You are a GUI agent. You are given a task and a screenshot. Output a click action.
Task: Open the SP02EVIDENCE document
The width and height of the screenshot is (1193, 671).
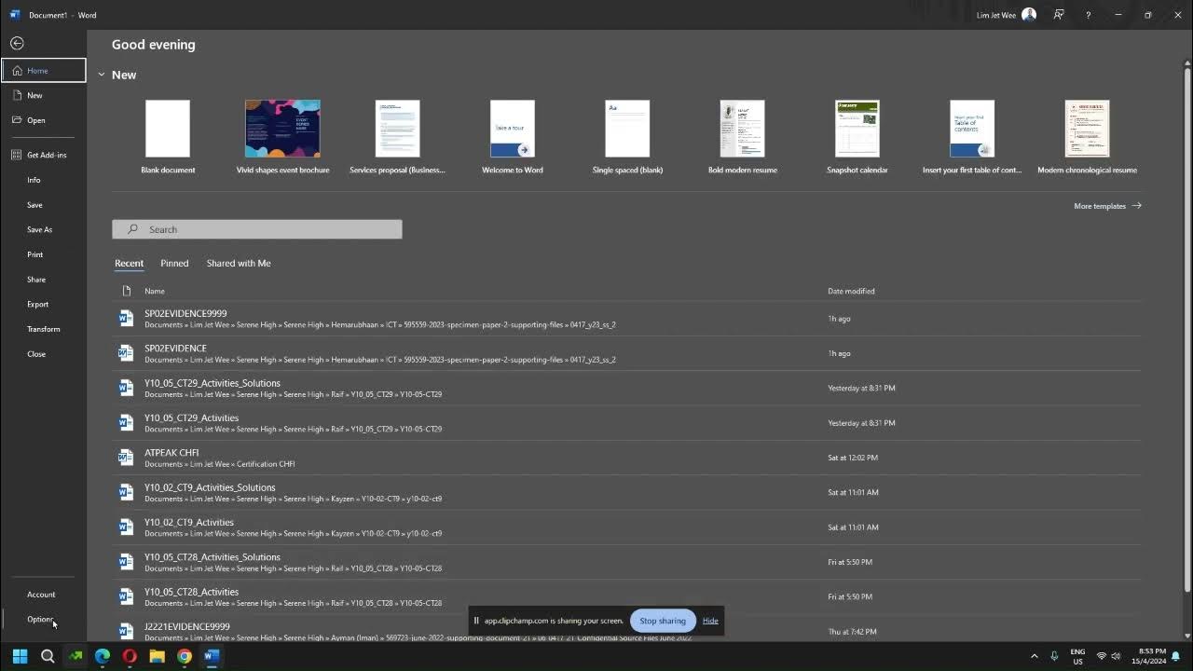[x=626, y=353]
